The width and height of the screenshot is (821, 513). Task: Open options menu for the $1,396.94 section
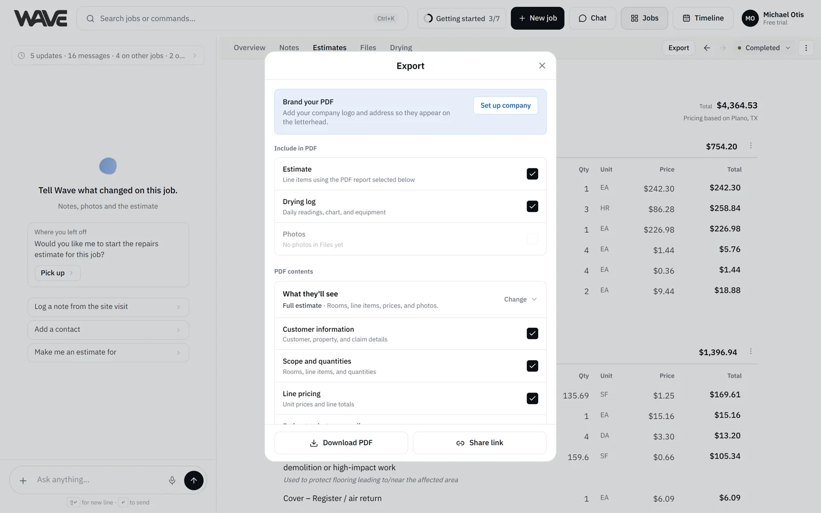pos(751,351)
